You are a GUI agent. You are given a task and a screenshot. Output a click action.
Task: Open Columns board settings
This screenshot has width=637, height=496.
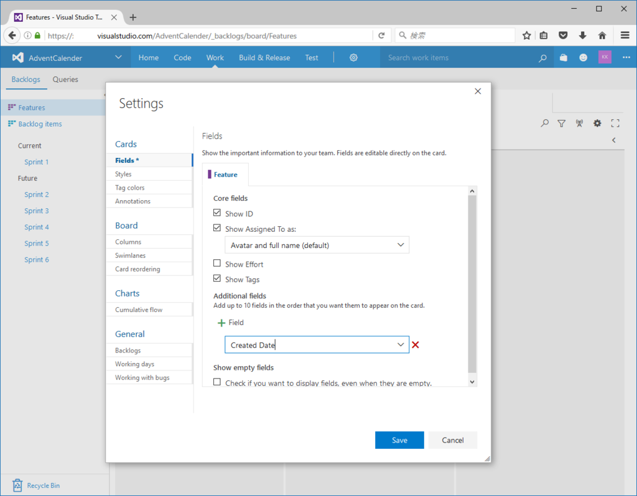pos(149,242)
